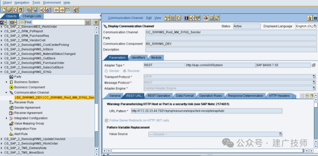Open the Displayed Language dropdown
318x156 pixels.
(x=314, y=26)
